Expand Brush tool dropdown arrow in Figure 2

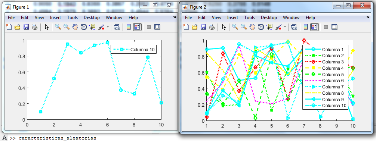(x=285, y=27)
